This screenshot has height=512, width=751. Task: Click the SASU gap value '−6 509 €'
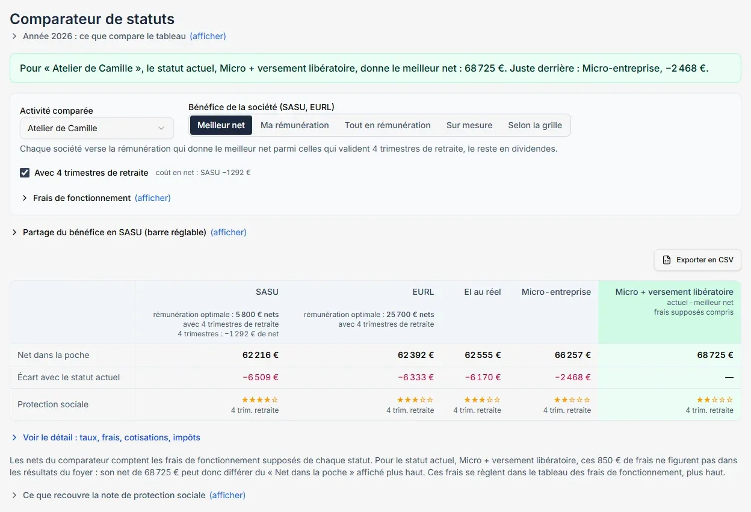pos(261,377)
